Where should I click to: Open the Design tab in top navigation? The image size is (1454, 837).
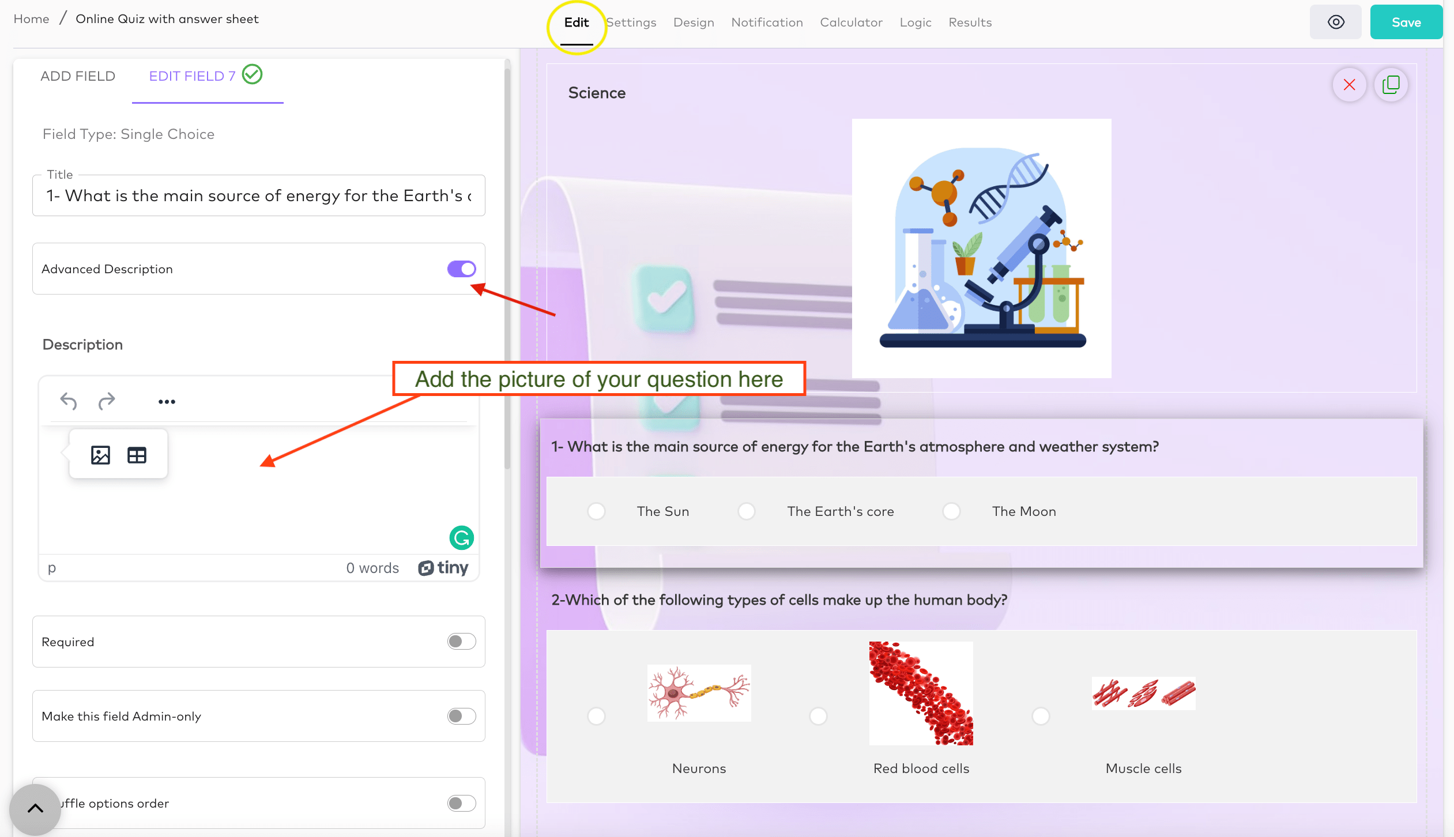[x=694, y=21]
